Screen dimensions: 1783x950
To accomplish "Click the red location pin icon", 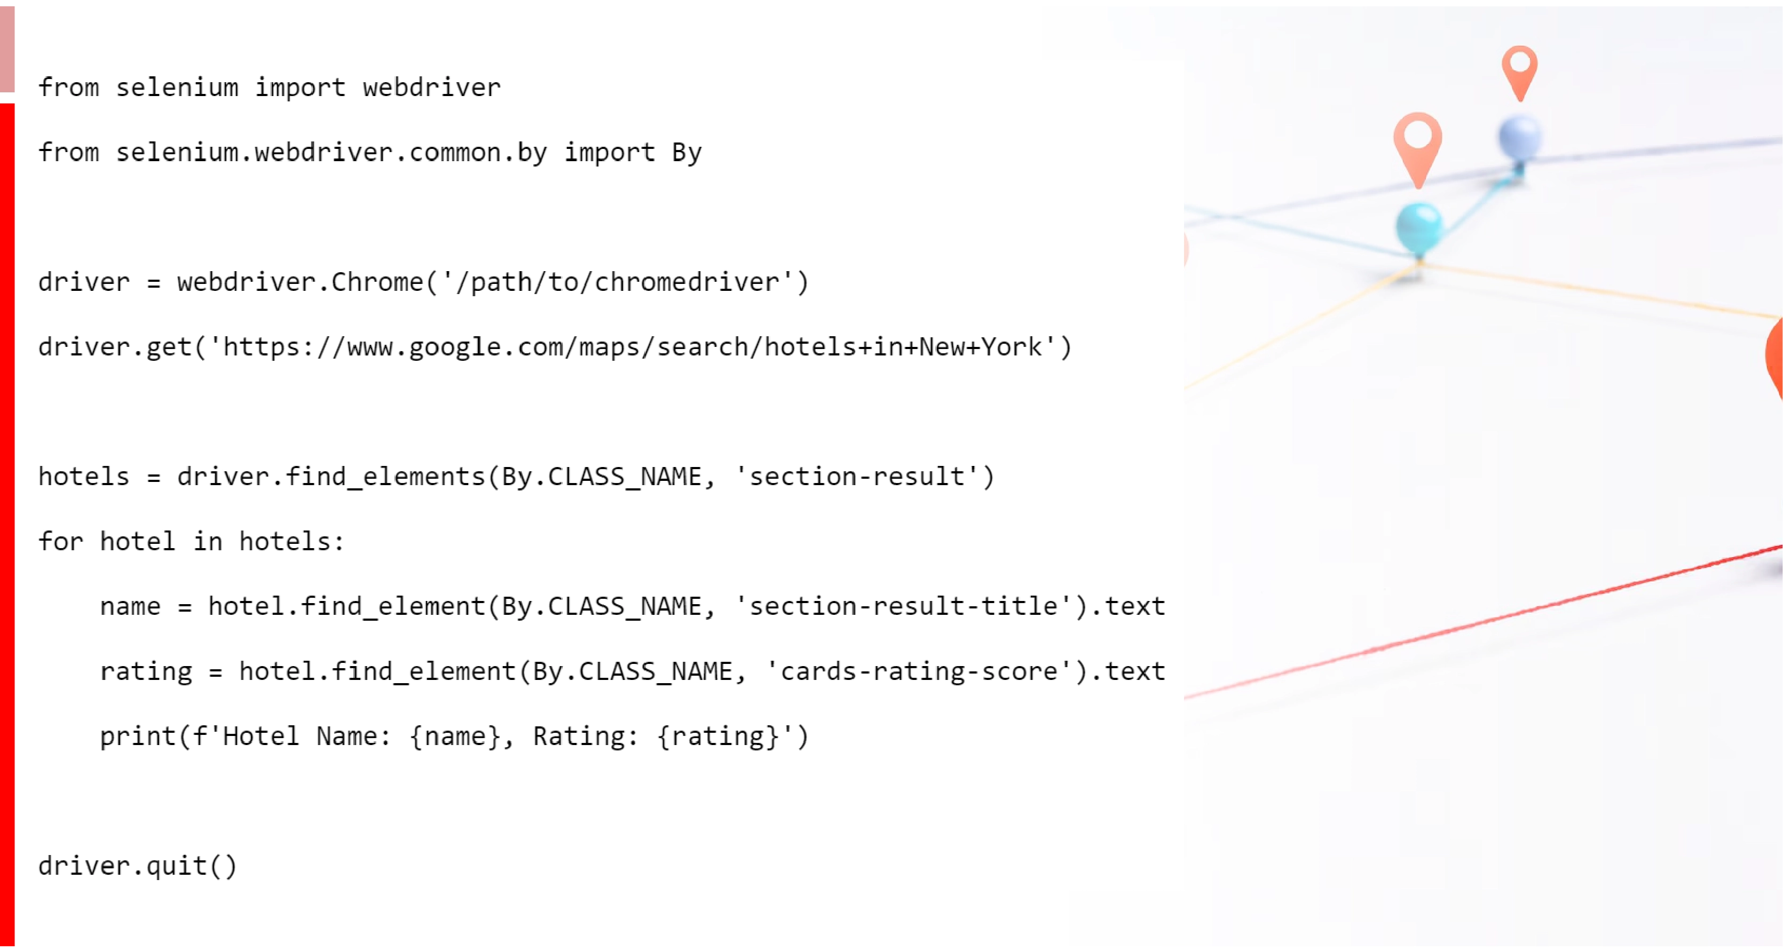I will click(x=1521, y=77).
